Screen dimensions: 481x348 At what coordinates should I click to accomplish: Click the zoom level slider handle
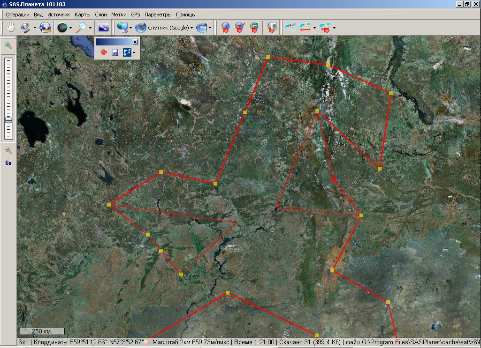tap(8, 120)
